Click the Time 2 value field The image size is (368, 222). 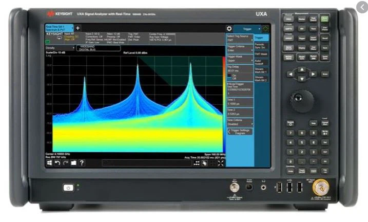tap(240, 112)
